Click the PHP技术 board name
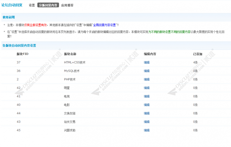231x147 pixels. tap(70, 79)
